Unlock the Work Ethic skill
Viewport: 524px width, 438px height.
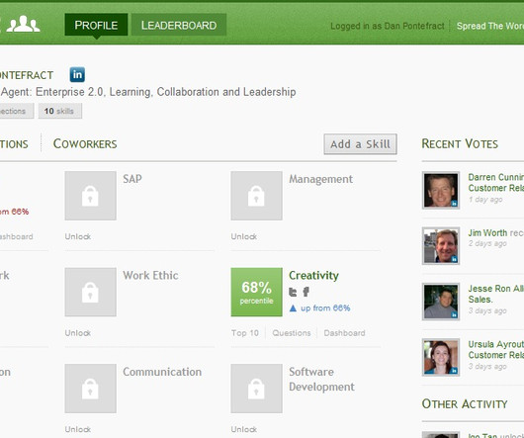[78, 333]
